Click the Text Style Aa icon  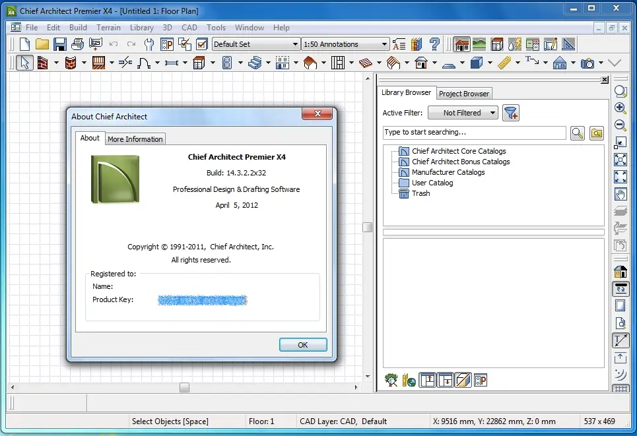(399, 44)
